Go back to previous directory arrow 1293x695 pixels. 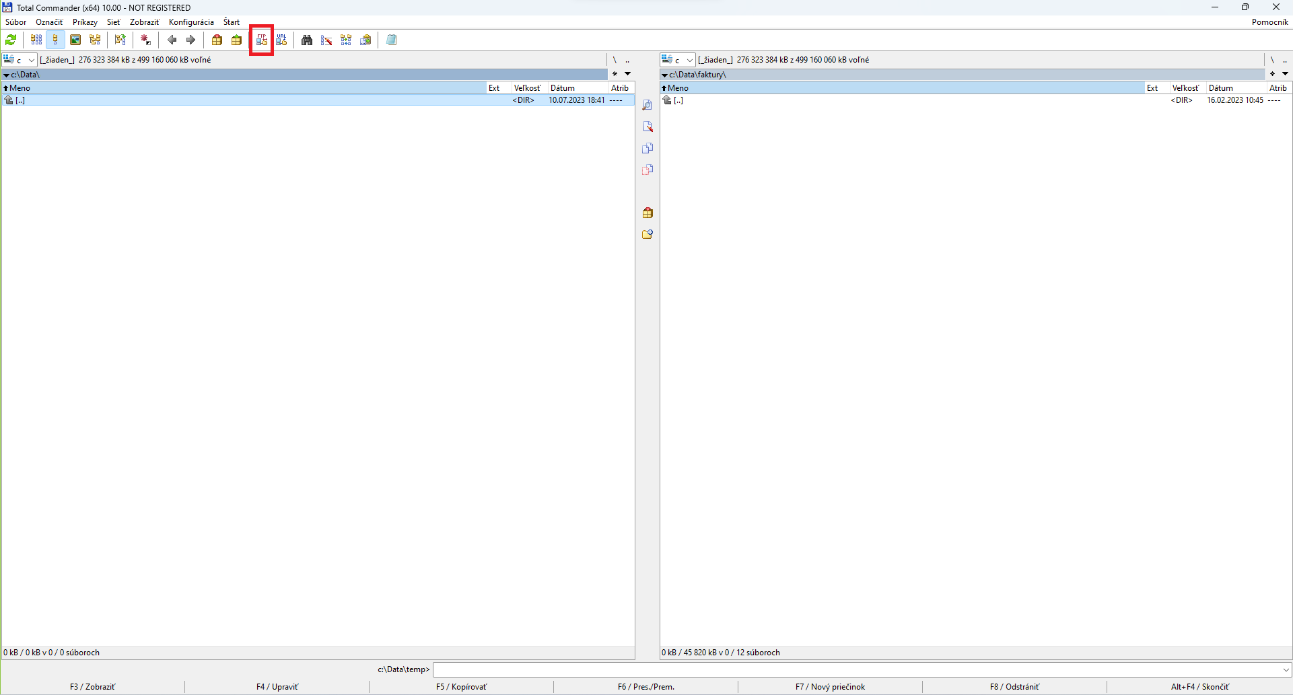pyautogui.click(x=172, y=40)
